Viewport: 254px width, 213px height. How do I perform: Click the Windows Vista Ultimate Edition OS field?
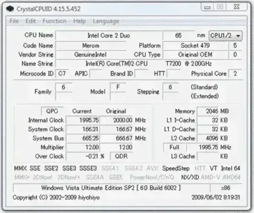[111, 188]
